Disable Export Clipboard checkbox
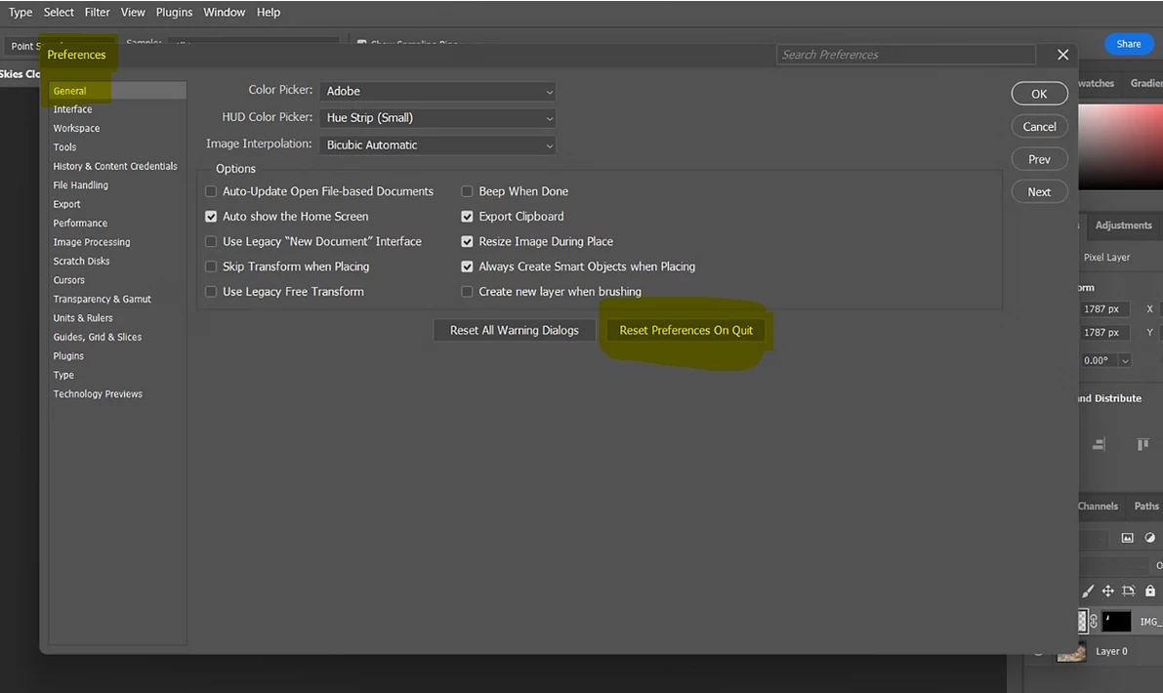The height and width of the screenshot is (693, 1163). point(467,217)
